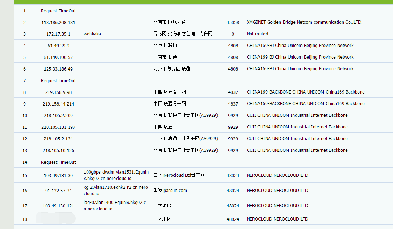Click location 亚太地区 in row 17
Image resolution: width=393 pixels, height=229 pixels.
(x=162, y=205)
